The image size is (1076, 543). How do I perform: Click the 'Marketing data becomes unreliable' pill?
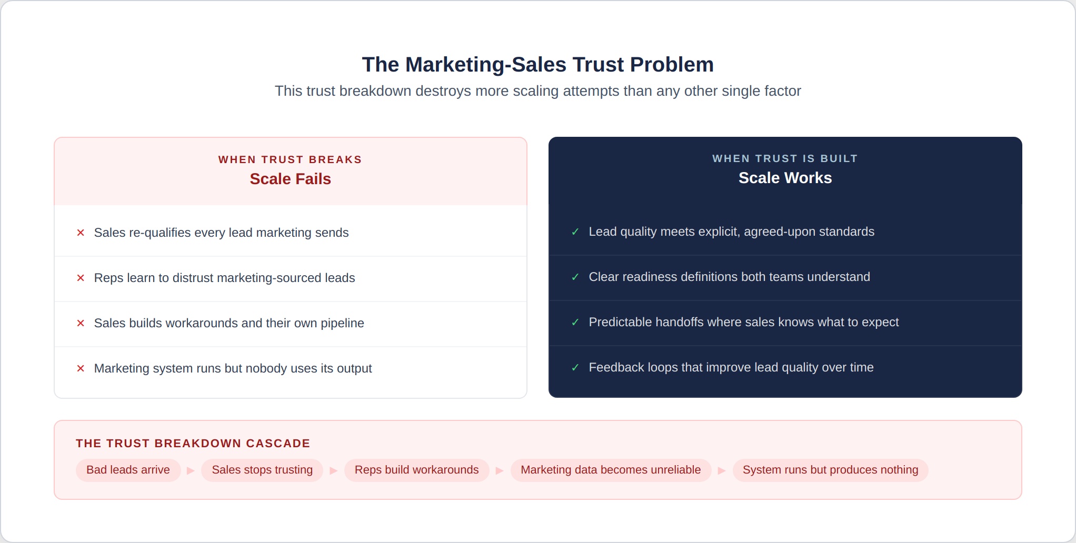tap(611, 470)
